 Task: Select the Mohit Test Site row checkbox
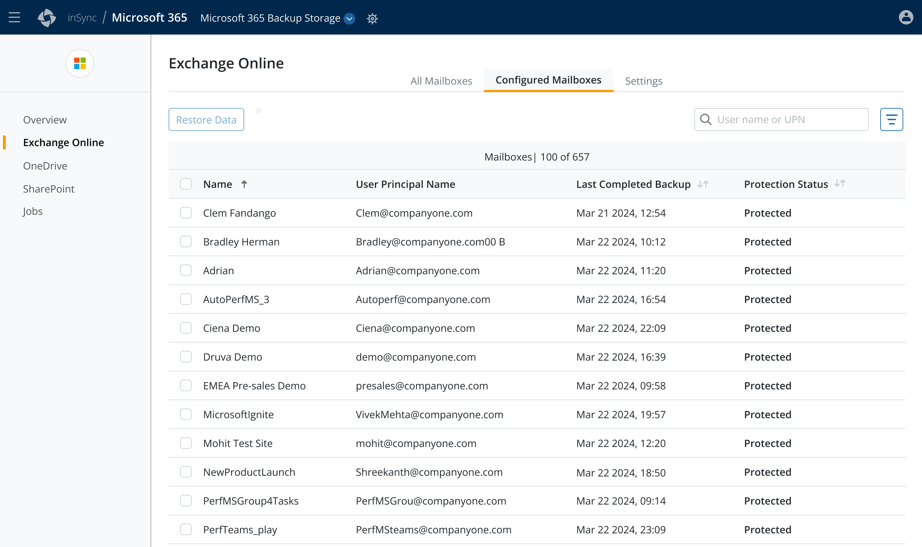pos(185,443)
